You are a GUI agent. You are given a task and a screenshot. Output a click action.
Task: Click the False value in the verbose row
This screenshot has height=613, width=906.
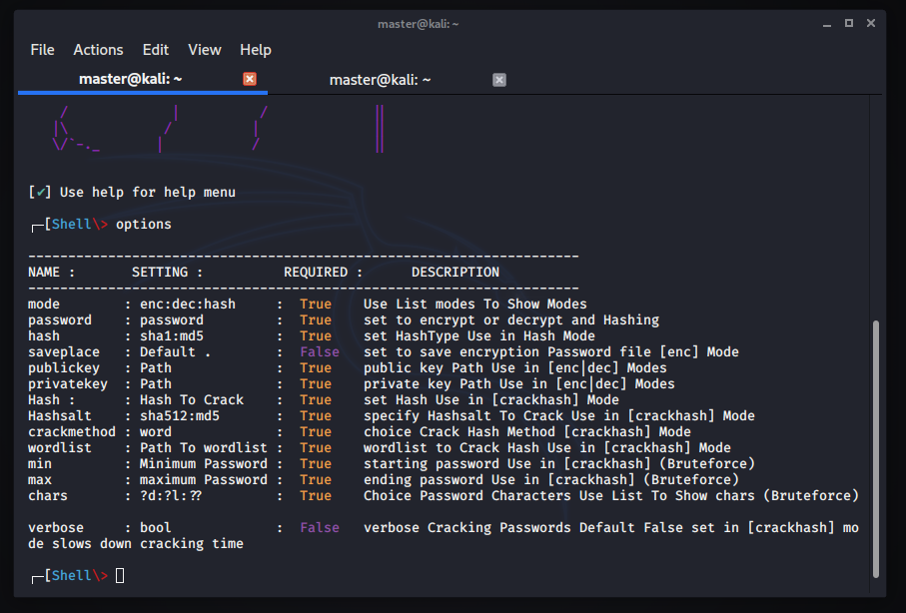coord(320,527)
